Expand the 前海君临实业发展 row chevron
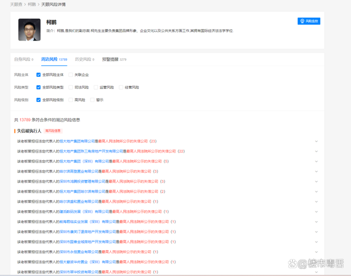351x276 pixels. [316, 222]
